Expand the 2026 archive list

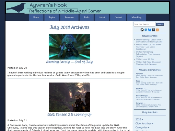(139, 119)
